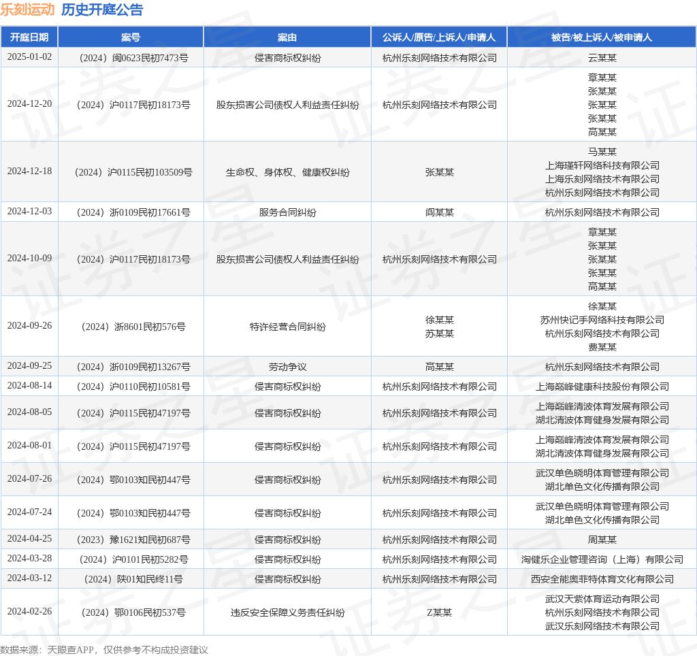Click the date 2024-12-18
The image size is (697, 656).
tap(29, 171)
